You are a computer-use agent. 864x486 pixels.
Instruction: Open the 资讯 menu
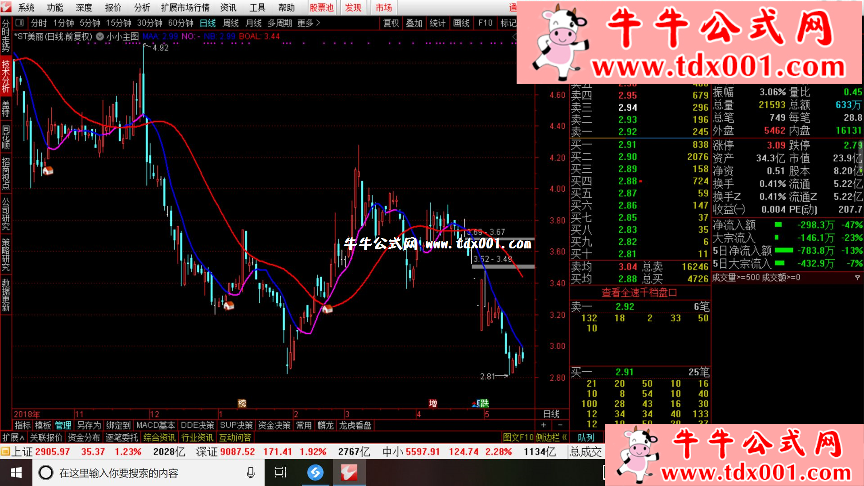228,8
